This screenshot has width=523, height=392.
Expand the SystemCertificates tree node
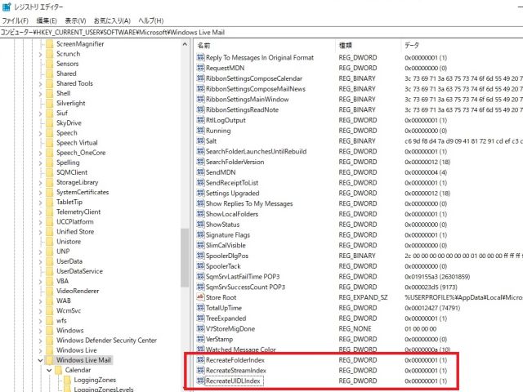(41, 193)
